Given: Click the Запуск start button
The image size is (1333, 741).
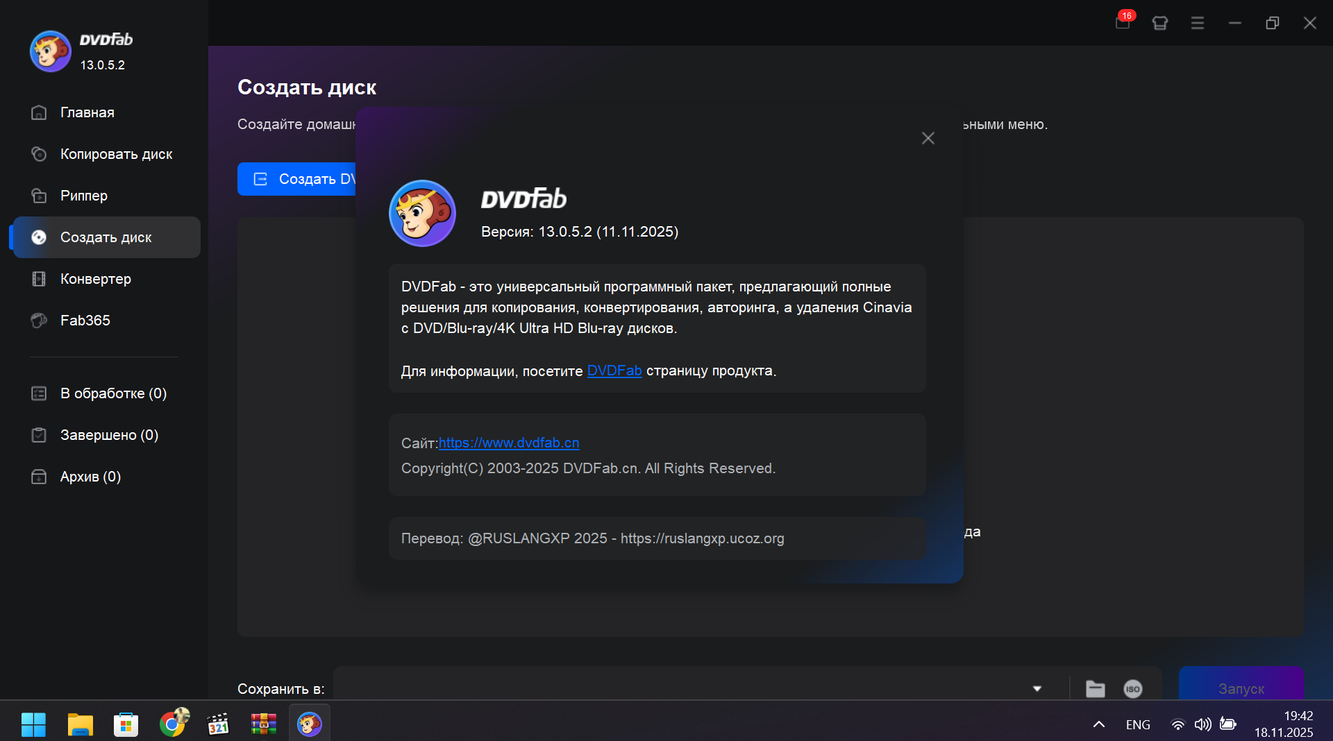Looking at the screenshot, I should [1241, 684].
